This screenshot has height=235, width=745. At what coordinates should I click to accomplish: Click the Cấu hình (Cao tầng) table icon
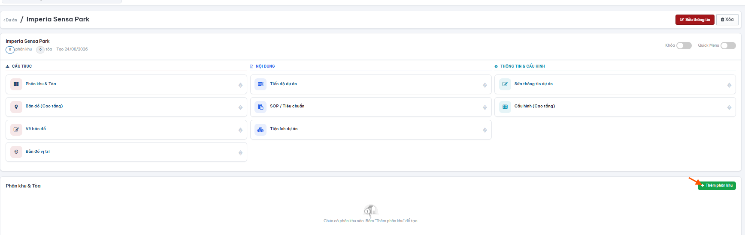pos(505,107)
